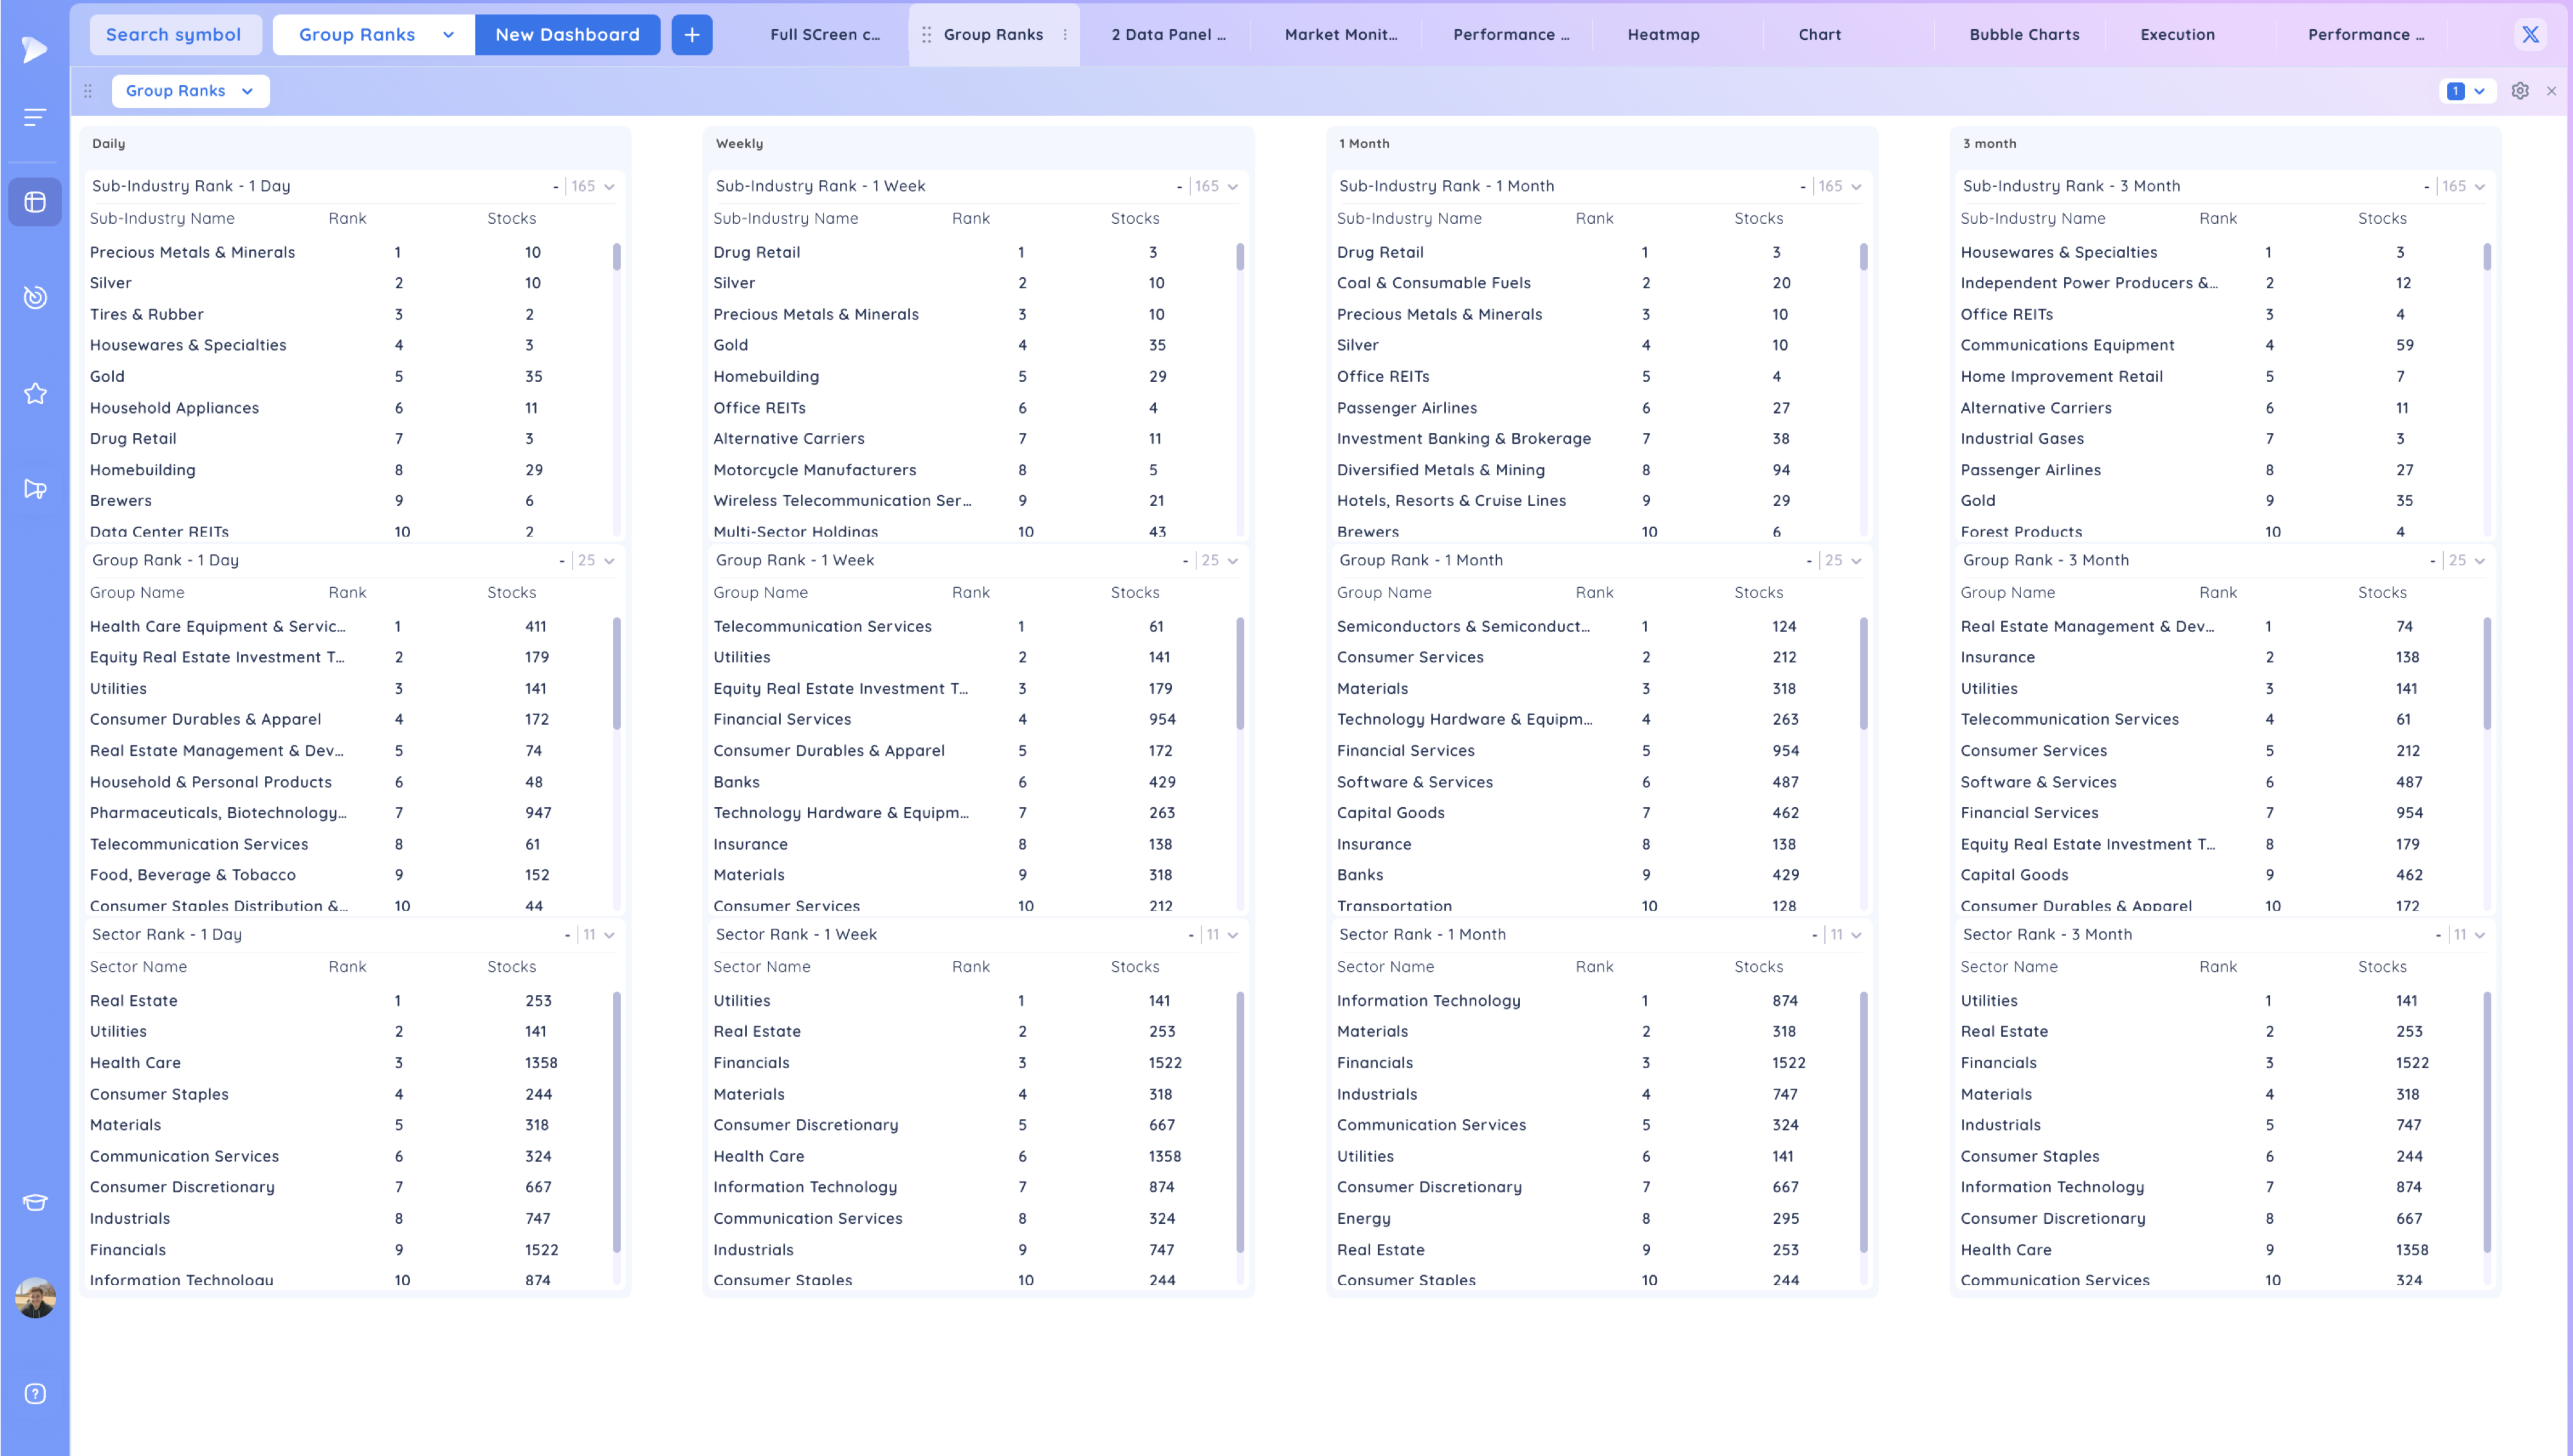Screen dimensions: 2573x1456
Task: Click the star favorites icon in sidebar
Action: pyautogui.click(x=35, y=393)
